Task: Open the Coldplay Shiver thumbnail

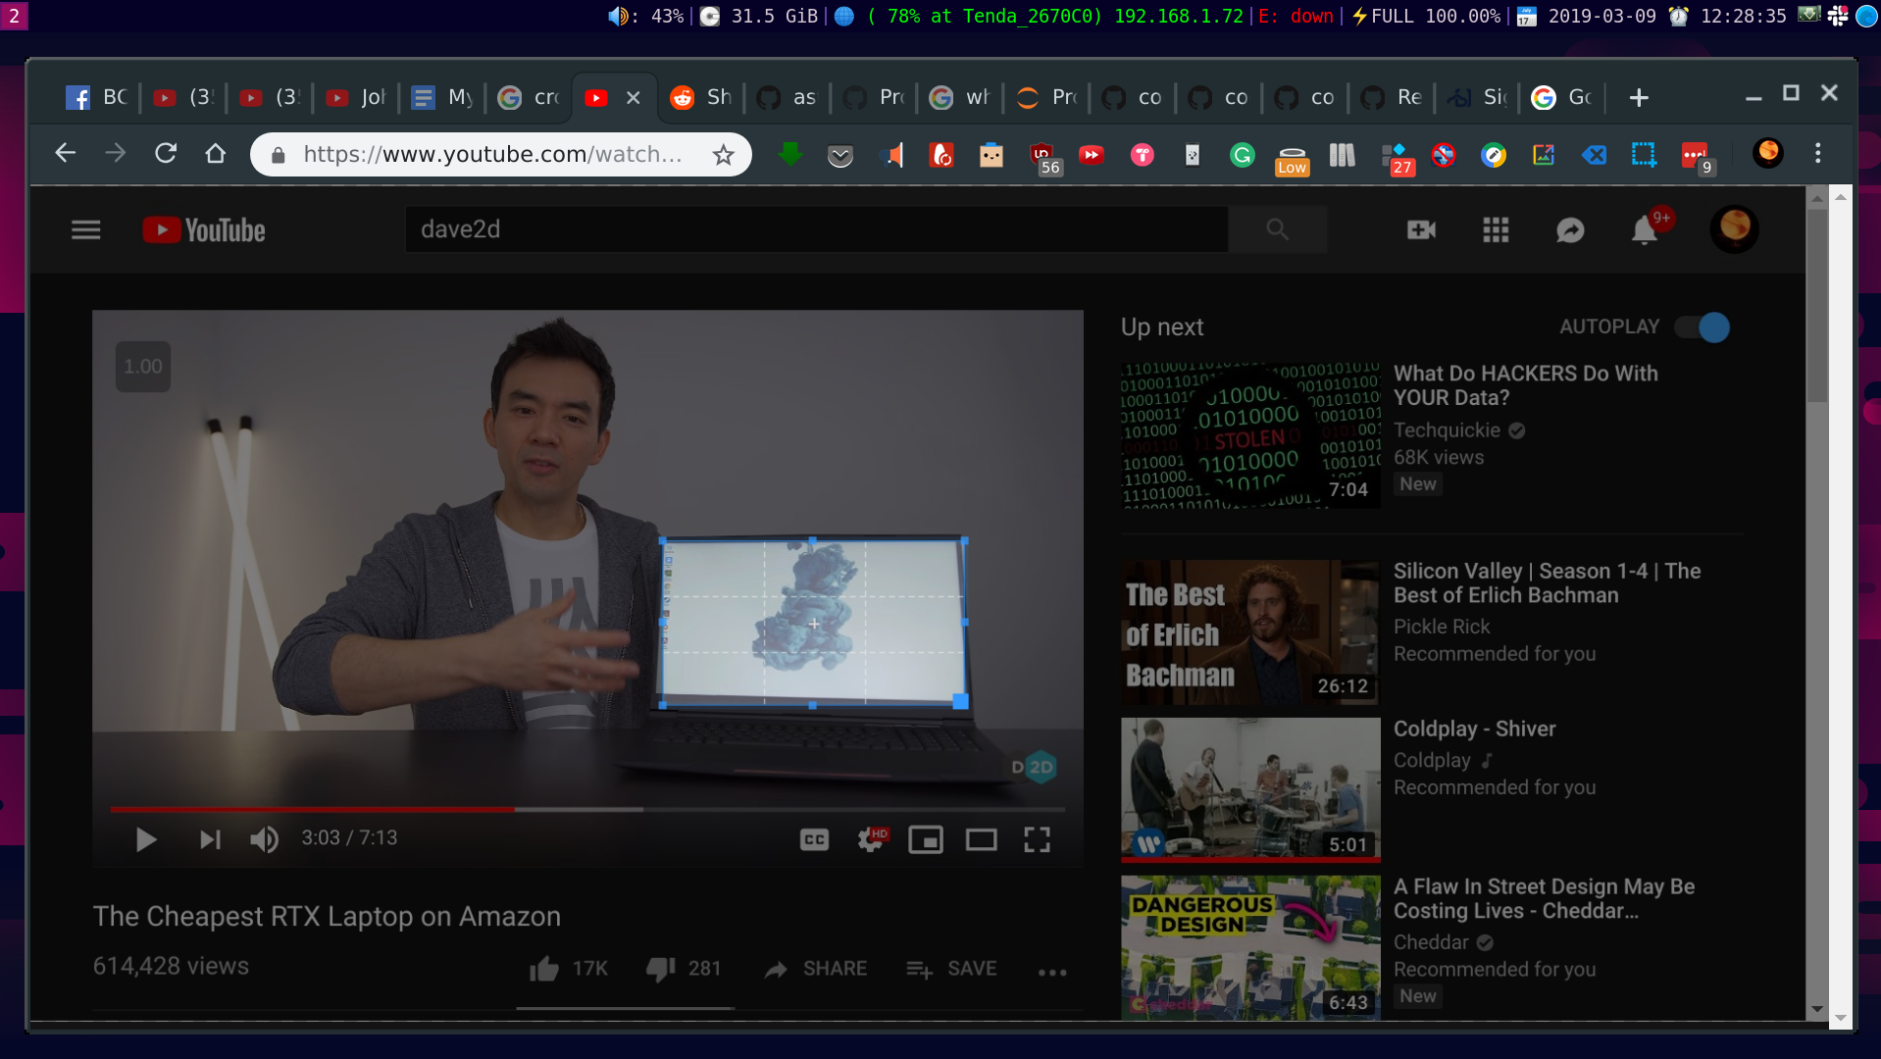Action: (x=1250, y=790)
